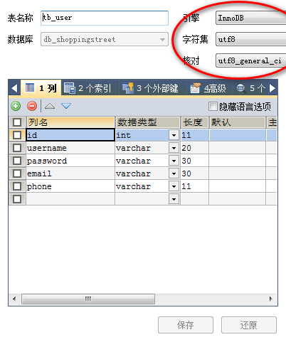Viewport: 286px width, 342px height.
Task: Click the '列名' column header
Action: (70, 122)
